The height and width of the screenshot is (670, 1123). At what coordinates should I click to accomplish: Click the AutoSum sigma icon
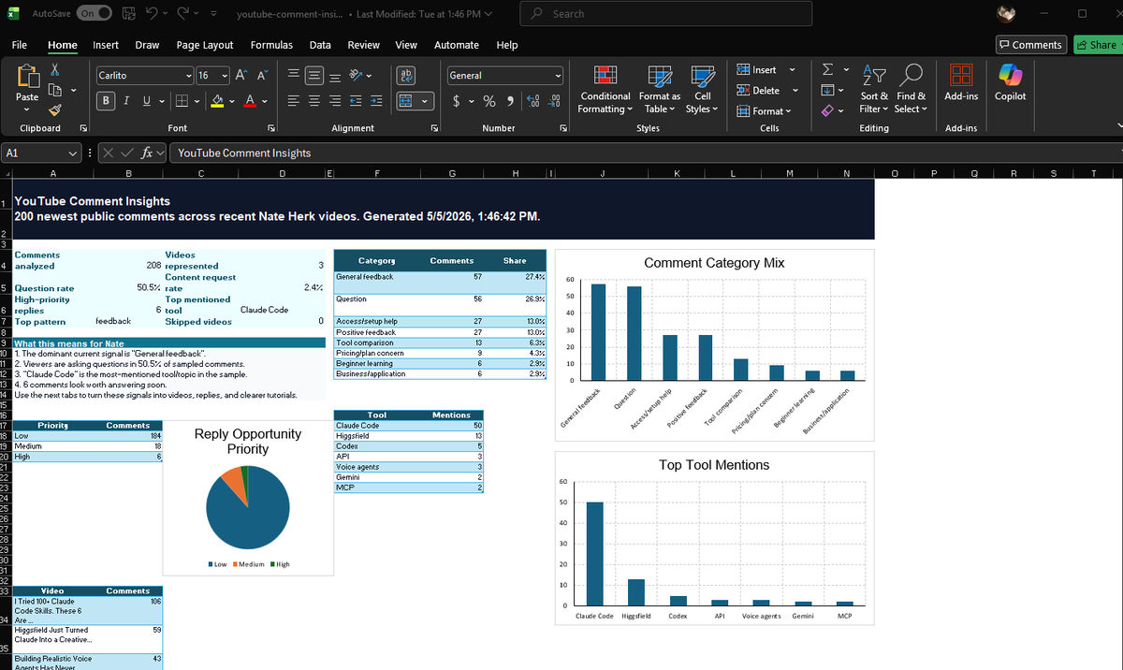click(827, 70)
